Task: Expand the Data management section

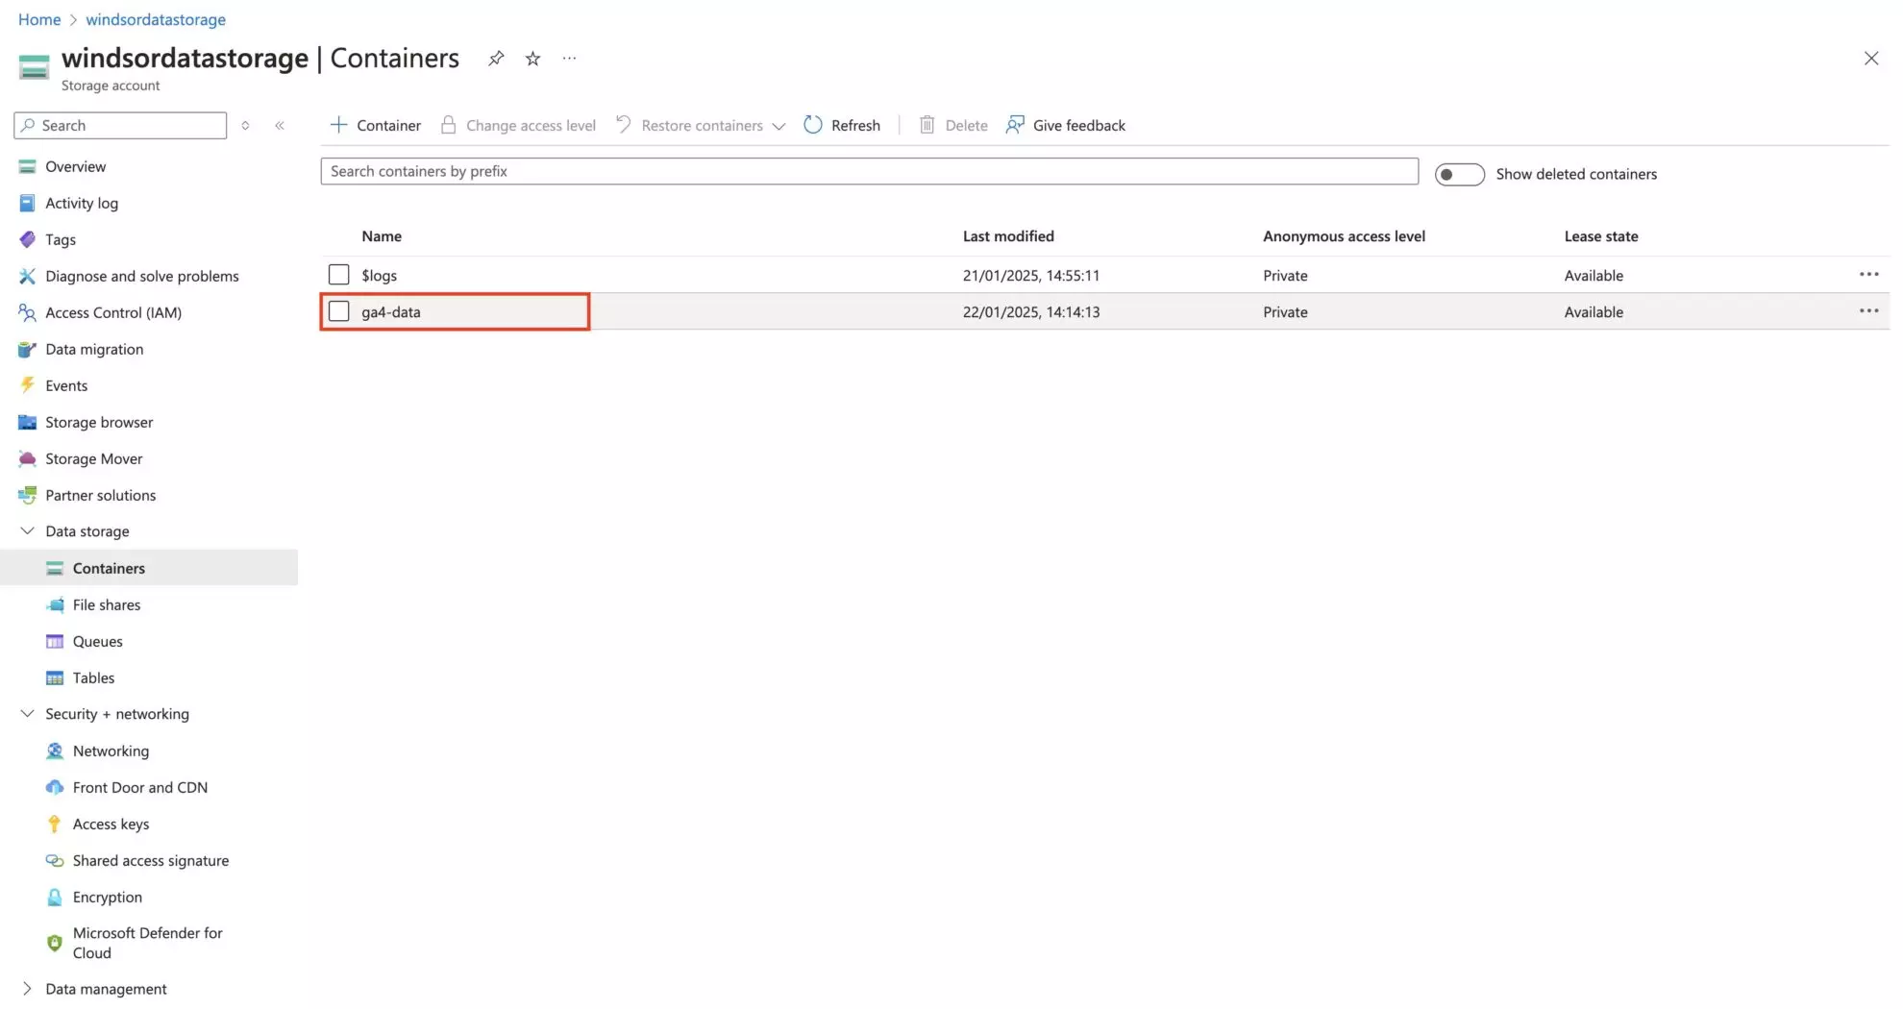Action: (x=27, y=988)
